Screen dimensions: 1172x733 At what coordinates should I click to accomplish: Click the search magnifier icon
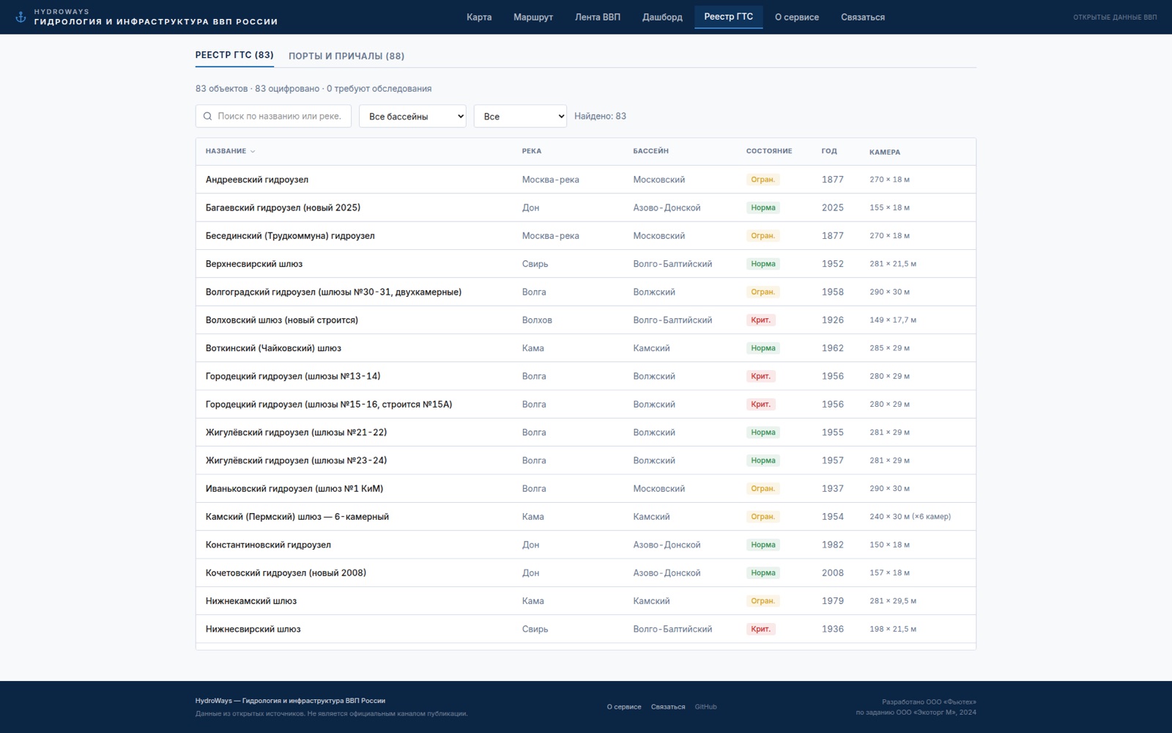point(207,116)
